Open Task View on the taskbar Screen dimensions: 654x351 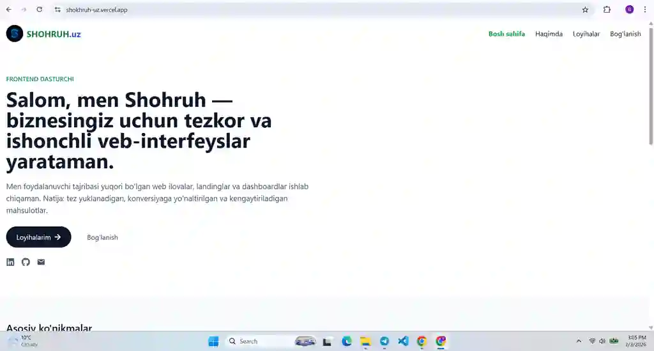click(x=328, y=342)
